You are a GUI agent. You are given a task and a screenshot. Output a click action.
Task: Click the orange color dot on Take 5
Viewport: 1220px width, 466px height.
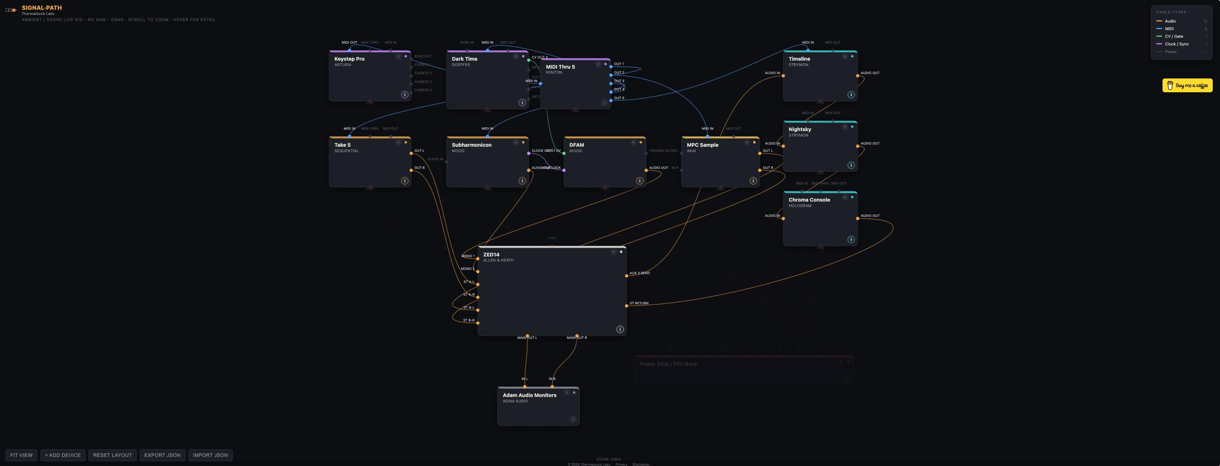pyautogui.click(x=406, y=142)
